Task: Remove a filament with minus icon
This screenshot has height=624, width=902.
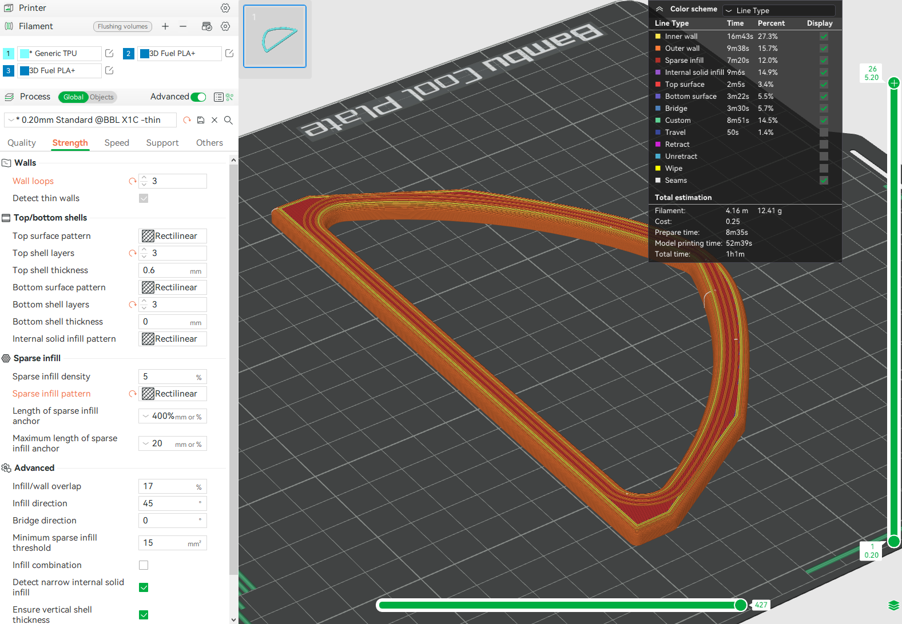Action: (x=183, y=26)
